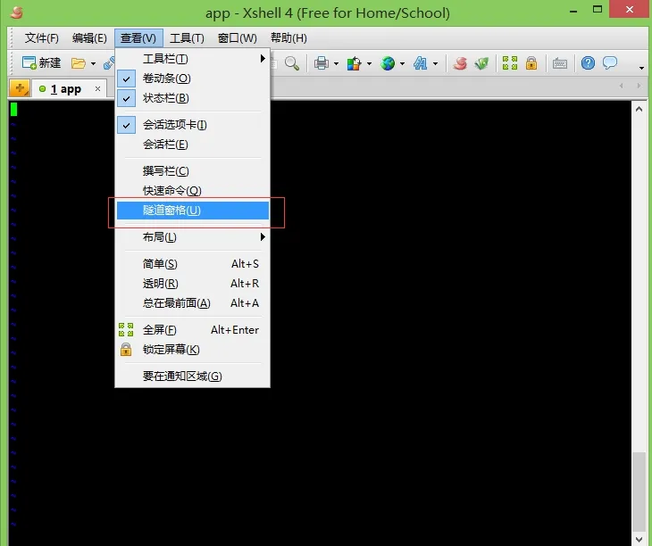Click the keyboard icon in the toolbar
This screenshot has width=652, height=546.
[x=560, y=63]
